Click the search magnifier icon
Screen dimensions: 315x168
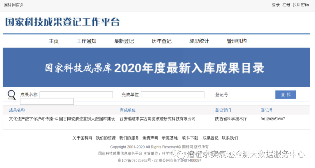[x=12, y=95]
